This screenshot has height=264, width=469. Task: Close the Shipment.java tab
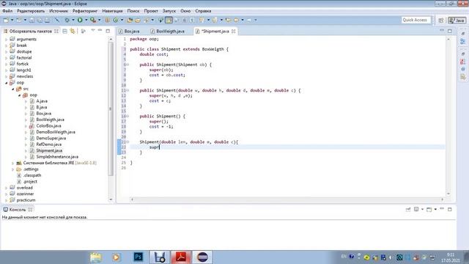[233, 31]
